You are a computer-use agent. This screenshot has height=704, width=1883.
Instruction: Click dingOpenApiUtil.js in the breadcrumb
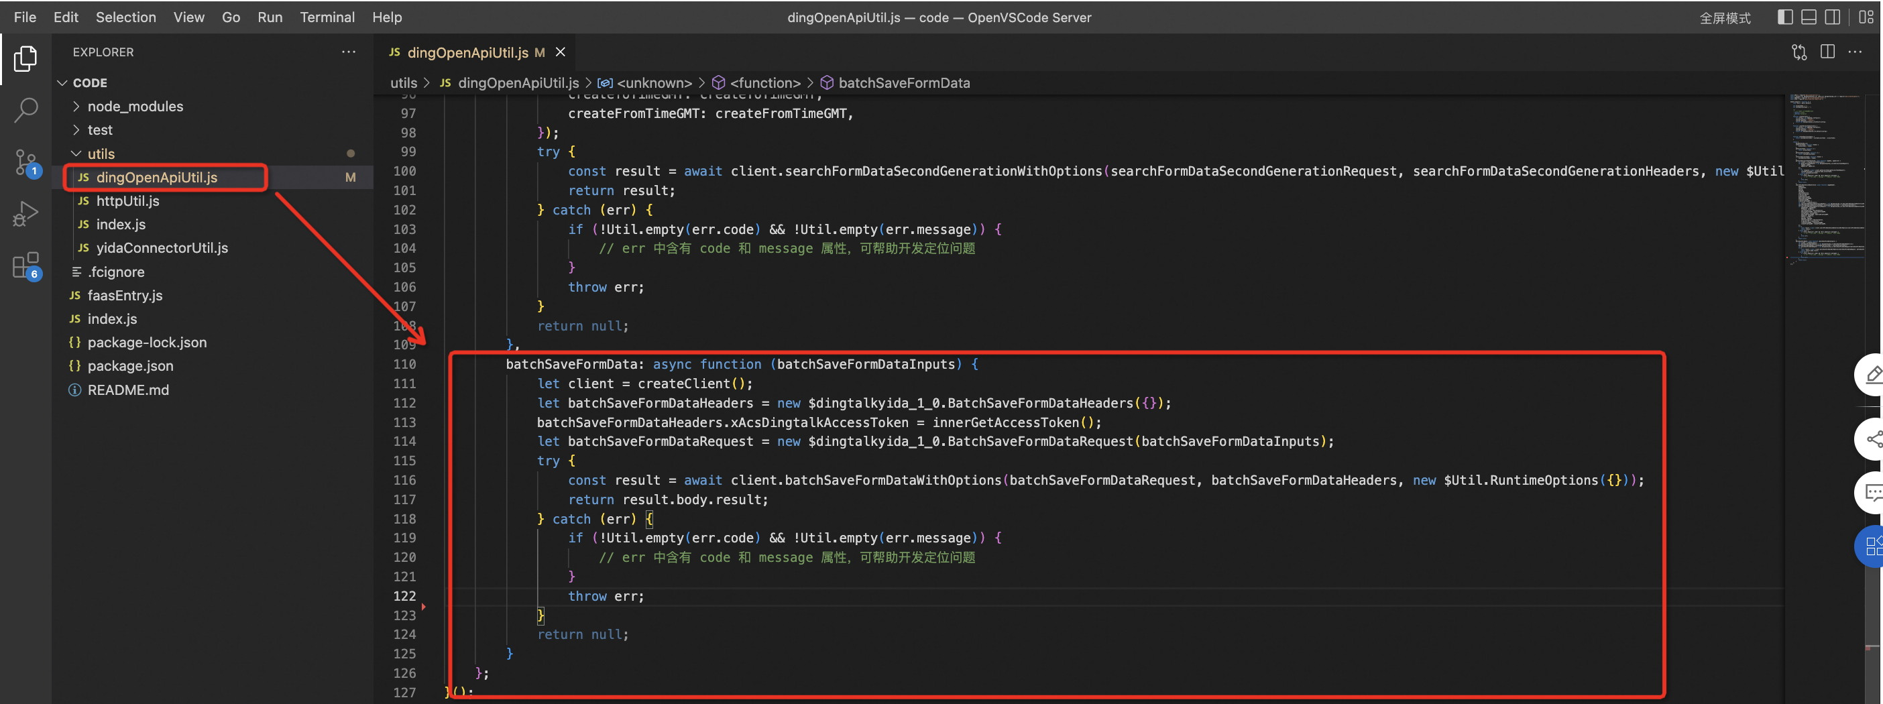518,82
